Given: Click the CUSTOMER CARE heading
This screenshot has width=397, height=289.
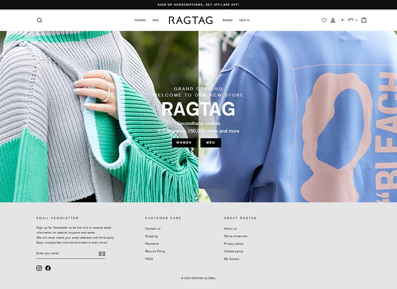Looking at the screenshot, I should pos(163,218).
